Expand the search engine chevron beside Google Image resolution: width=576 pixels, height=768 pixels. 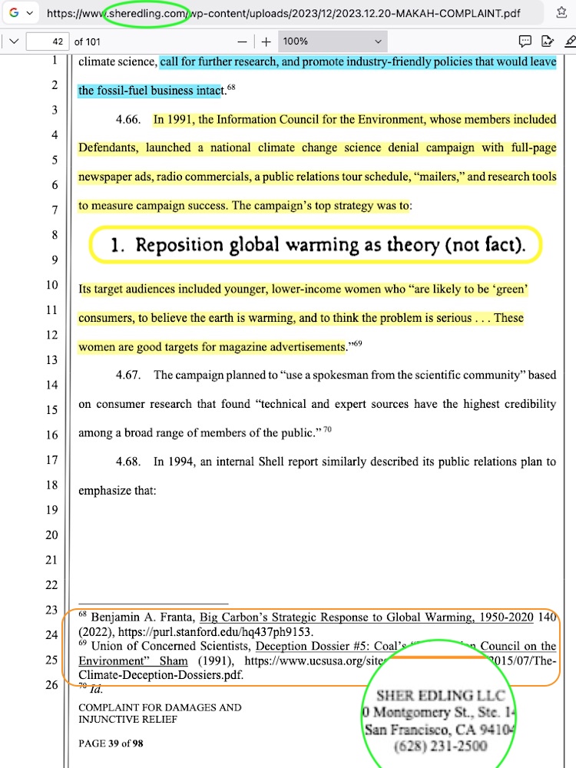click(x=29, y=13)
